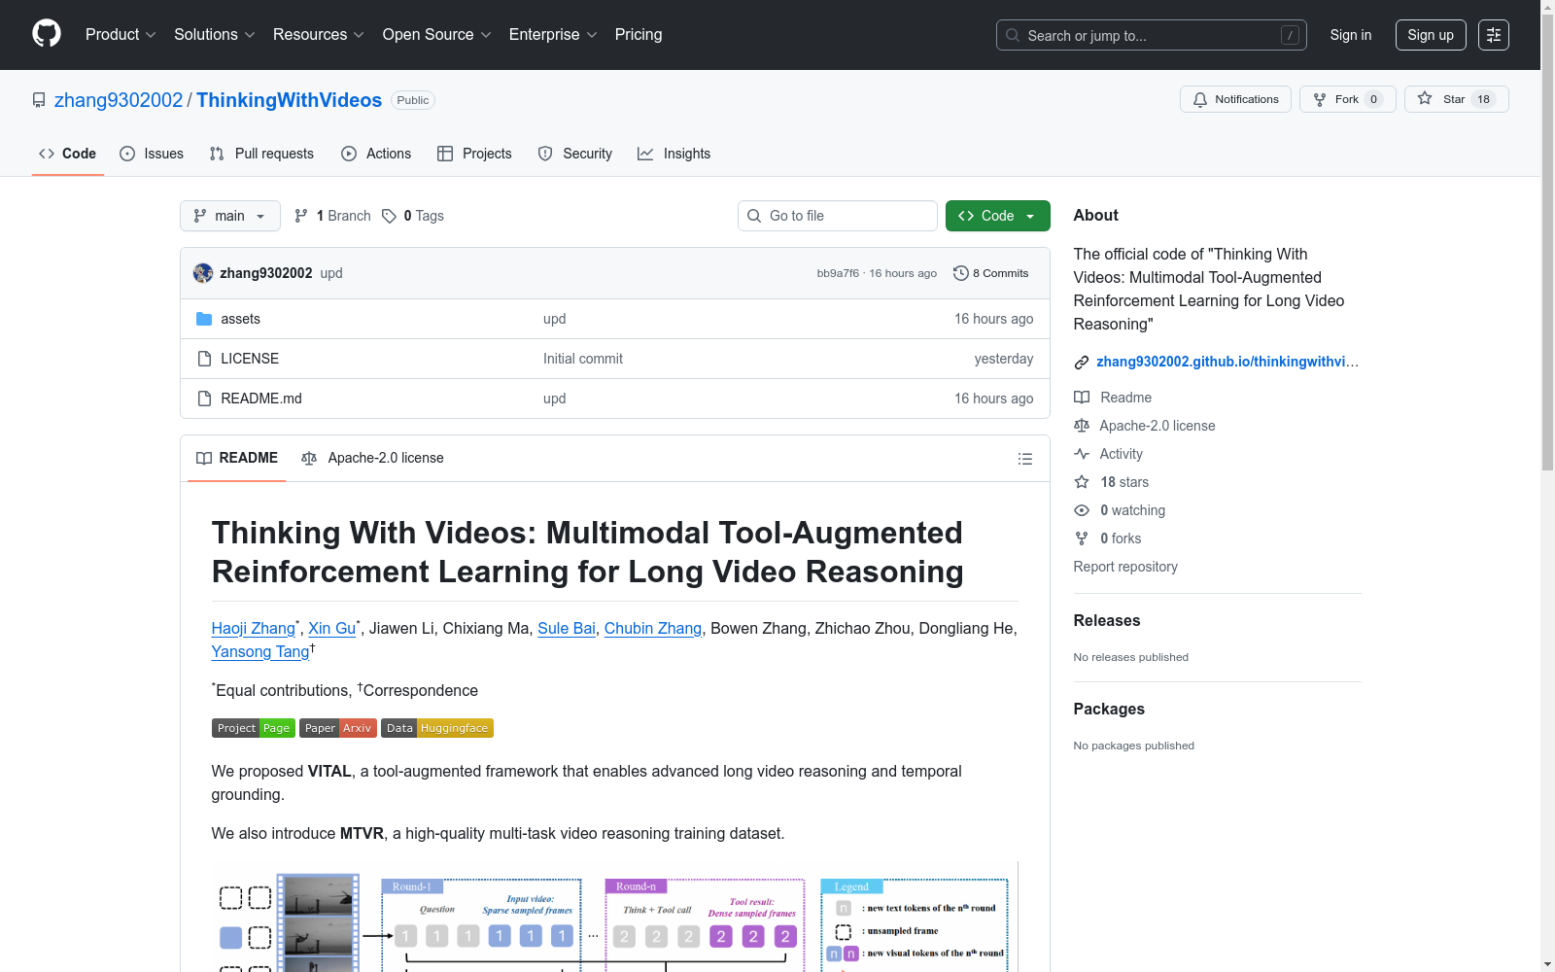Viewport: 1555px width, 972px height.
Task: Open the main branch selector dropdown
Action: click(230, 216)
